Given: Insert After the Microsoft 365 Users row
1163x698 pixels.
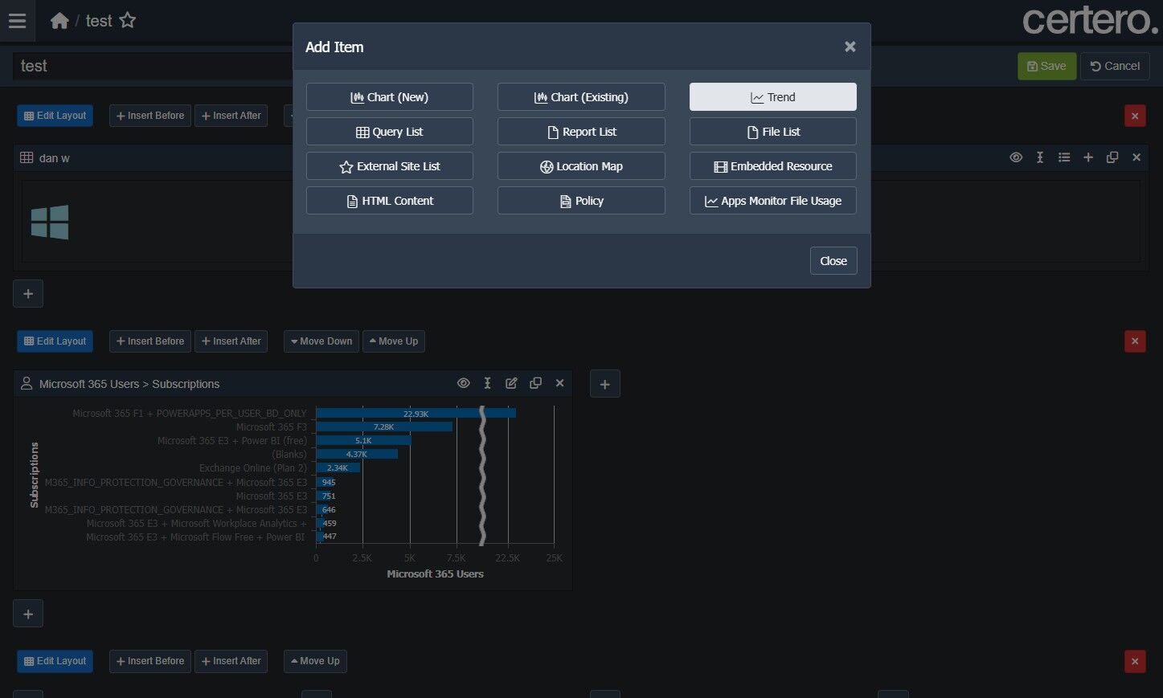Looking at the screenshot, I should 231,341.
